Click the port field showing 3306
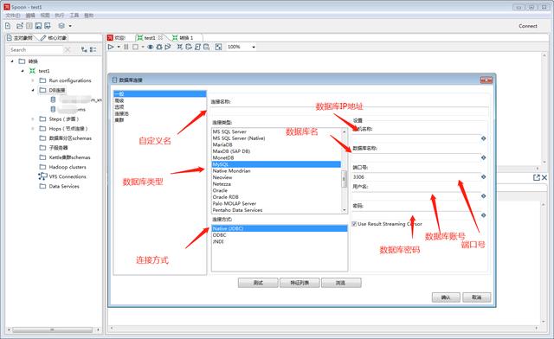 [x=415, y=176]
